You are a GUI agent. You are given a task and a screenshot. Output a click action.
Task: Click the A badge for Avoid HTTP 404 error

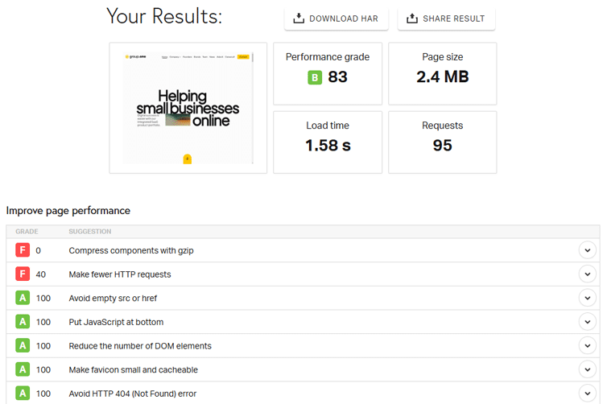23,394
